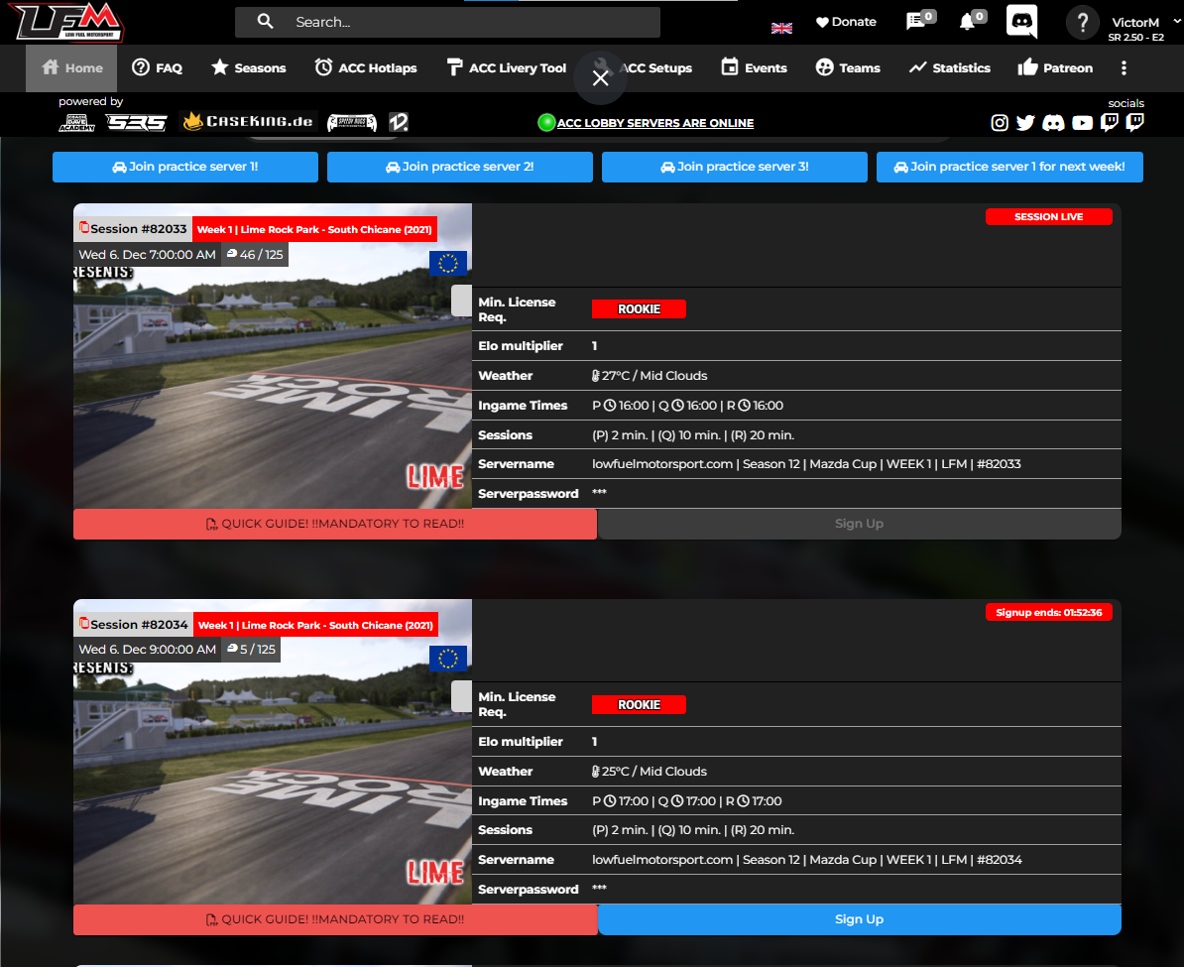Open the Donate link with heart icon
The width and height of the screenshot is (1184, 967).
847,22
